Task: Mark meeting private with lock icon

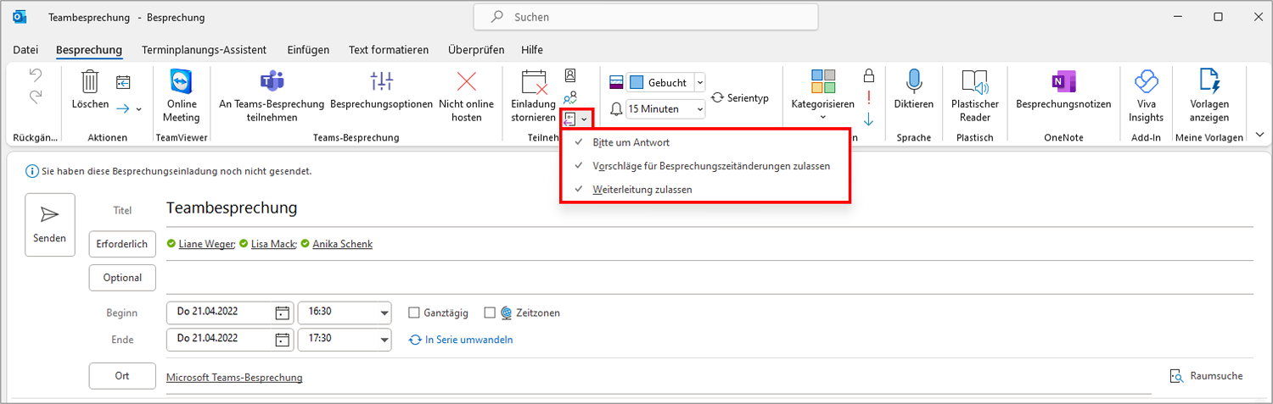Action: (868, 75)
